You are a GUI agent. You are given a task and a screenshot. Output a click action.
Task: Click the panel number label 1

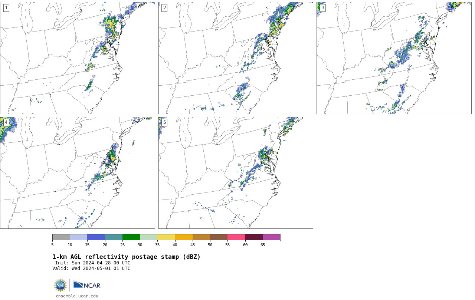tap(6, 8)
